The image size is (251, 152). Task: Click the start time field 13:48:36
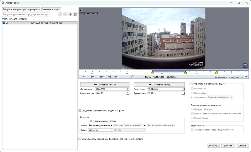pos(111,93)
